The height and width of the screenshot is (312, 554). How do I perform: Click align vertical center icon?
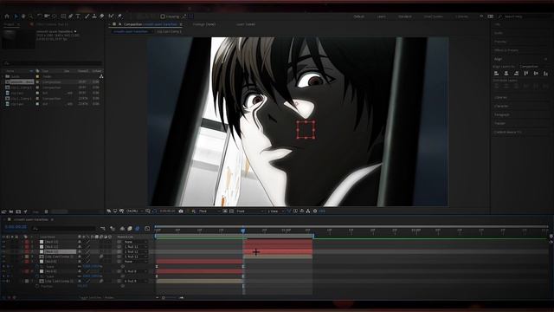pyautogui.click(x=536, y=73)
